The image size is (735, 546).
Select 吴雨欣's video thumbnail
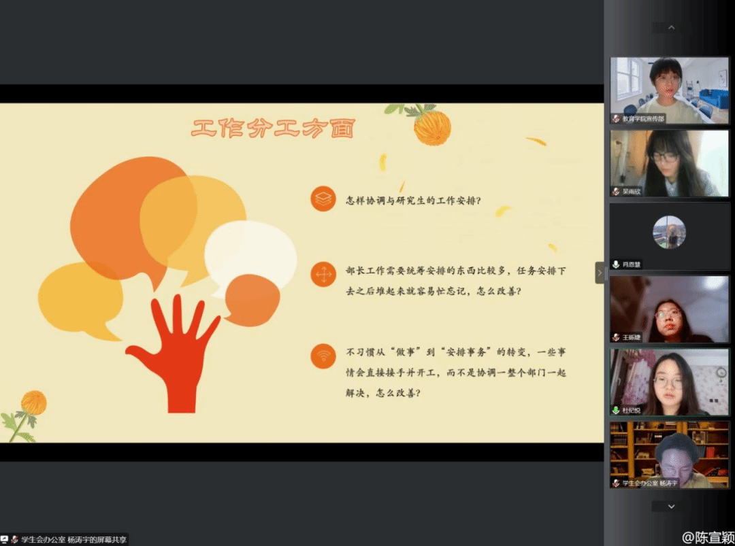pos(670,162)
